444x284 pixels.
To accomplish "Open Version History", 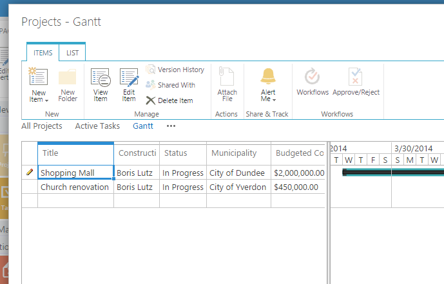I will point(175,70).
